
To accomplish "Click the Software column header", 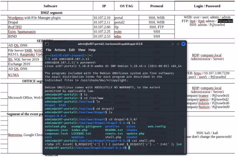I will 51,6.
